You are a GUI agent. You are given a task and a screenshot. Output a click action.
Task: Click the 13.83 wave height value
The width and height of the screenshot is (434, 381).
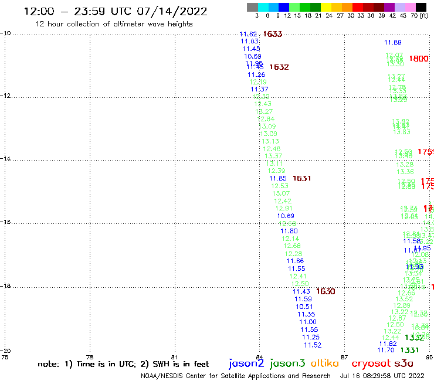coord(402,132)
